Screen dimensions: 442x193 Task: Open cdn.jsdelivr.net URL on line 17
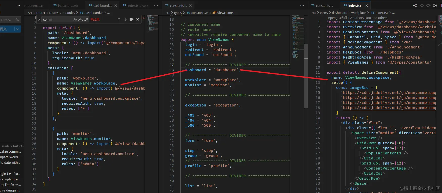(x=389, y=103)
